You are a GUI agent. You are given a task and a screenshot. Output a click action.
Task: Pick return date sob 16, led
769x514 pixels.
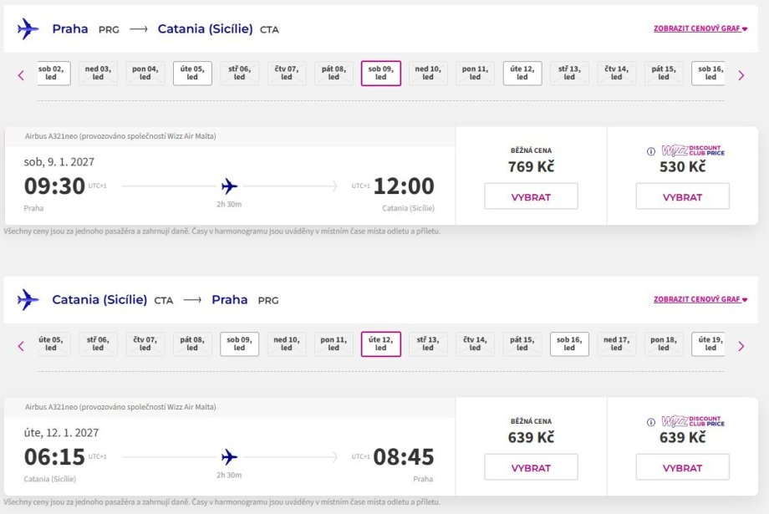click(569, 344)
